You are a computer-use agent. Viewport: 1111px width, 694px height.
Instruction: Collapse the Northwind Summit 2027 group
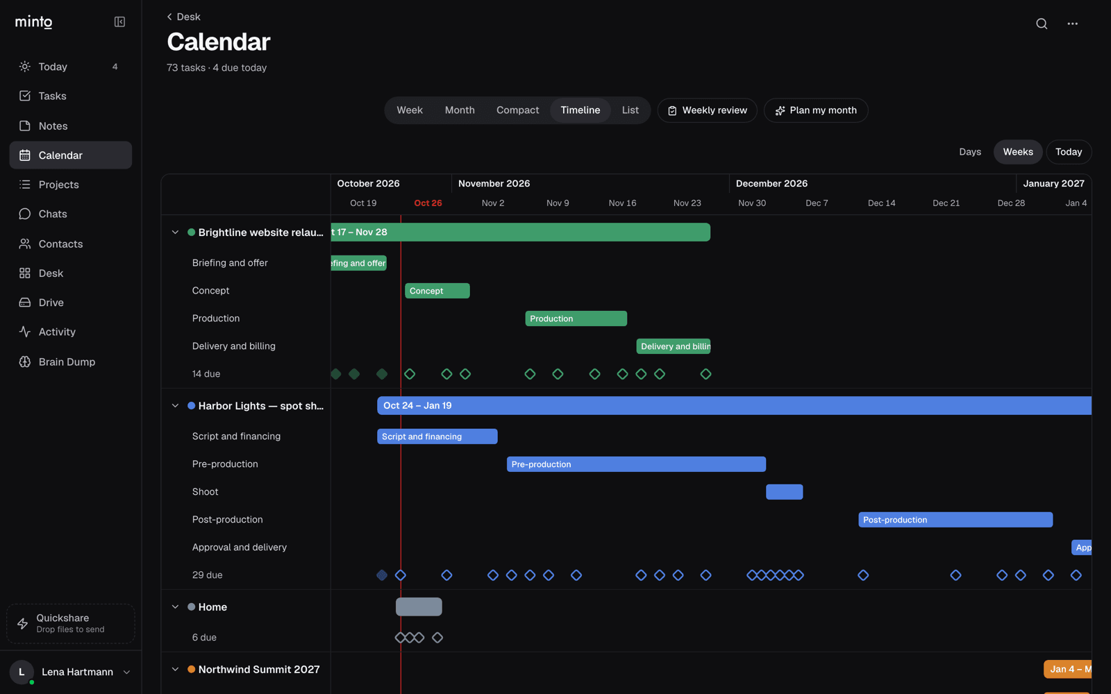pos(175,670)
